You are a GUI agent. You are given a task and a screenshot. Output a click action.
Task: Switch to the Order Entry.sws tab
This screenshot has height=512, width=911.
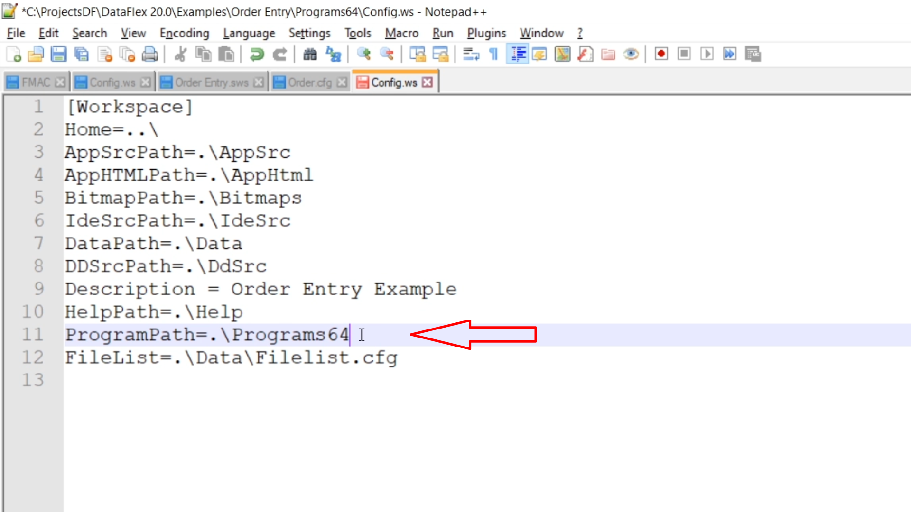(x=211, y=82)
